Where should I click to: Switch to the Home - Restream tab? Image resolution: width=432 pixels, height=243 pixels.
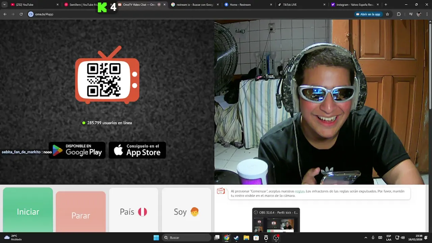tap(248, 5)
